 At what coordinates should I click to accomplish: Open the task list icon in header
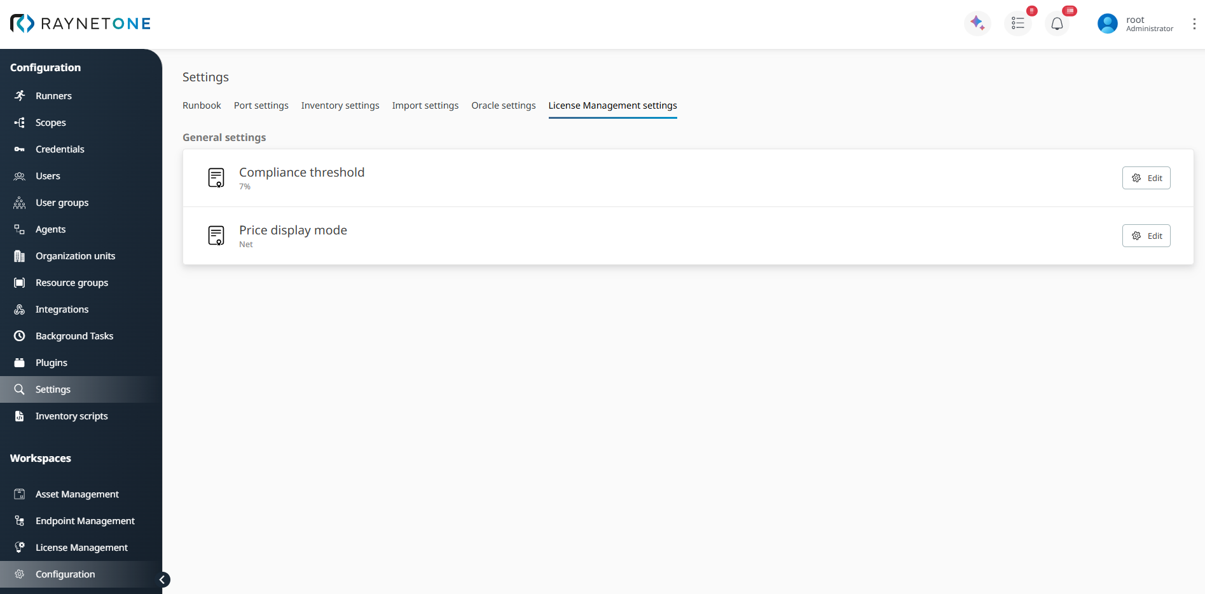(x=1018, y=24)
